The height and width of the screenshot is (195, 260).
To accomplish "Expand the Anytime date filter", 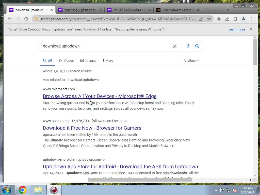I will 191,61.
